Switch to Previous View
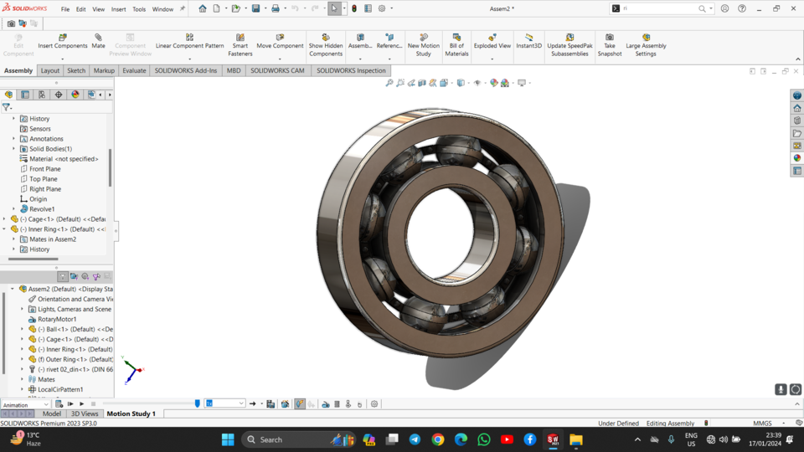The width and height of the screenshot is (804, 452). click(411, 83)
